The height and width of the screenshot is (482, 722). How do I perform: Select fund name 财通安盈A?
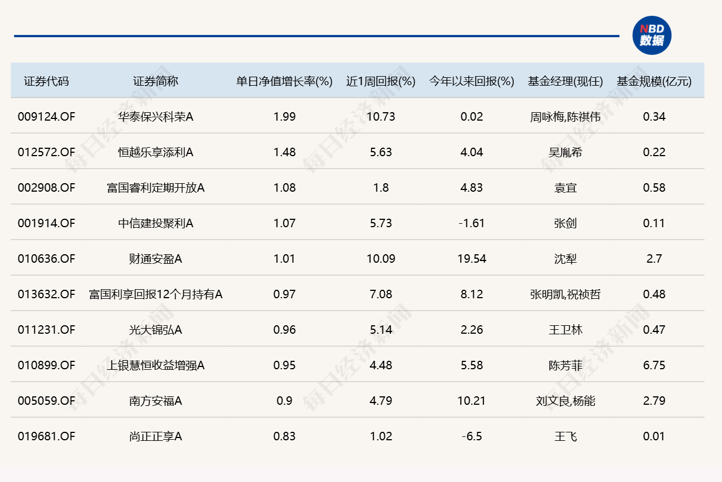coord(156,259)
